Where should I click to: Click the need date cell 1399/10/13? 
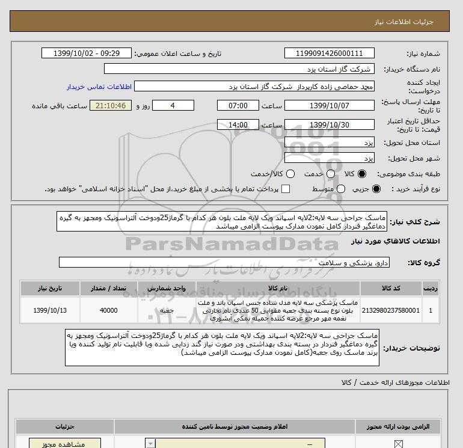50,310
